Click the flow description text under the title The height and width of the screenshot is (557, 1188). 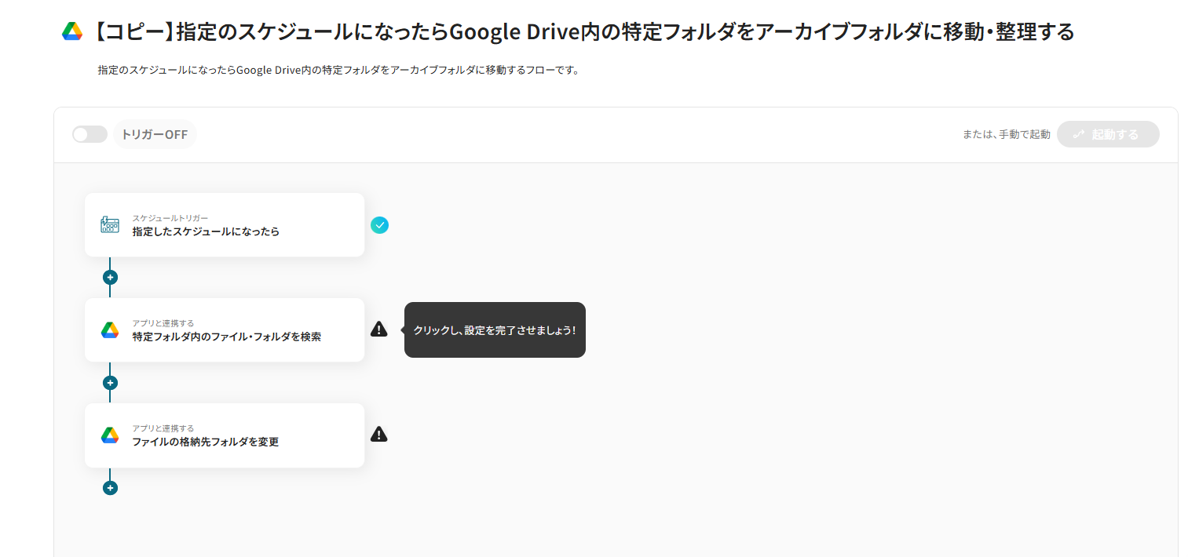click(338, 70)
